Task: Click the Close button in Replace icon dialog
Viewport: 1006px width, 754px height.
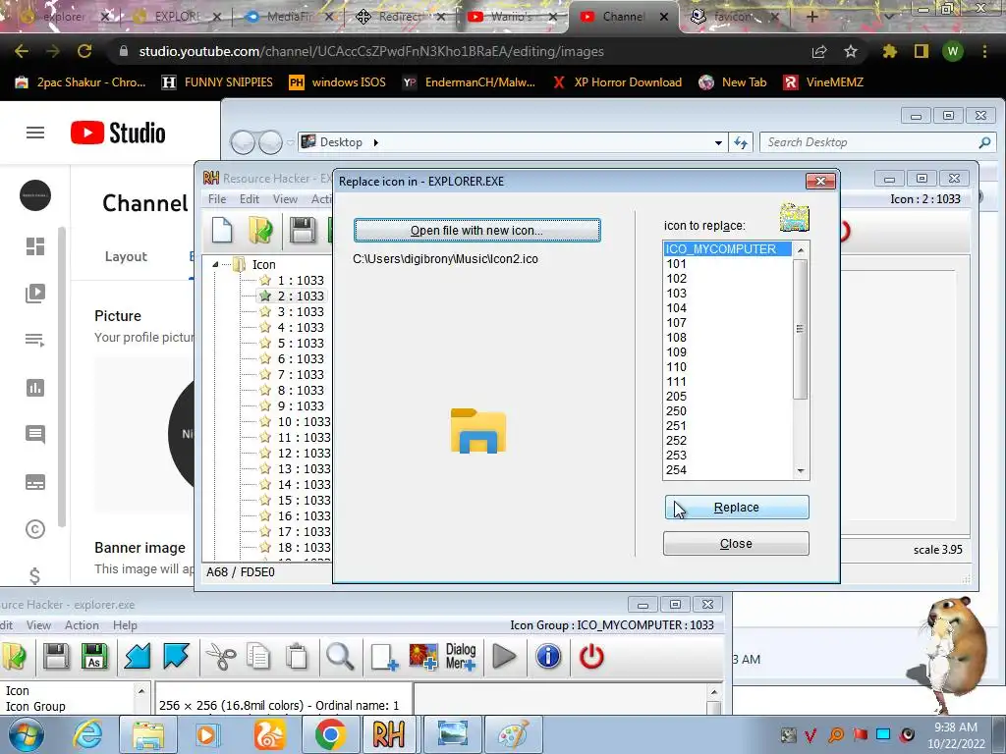Action: (x=736, y=544)
